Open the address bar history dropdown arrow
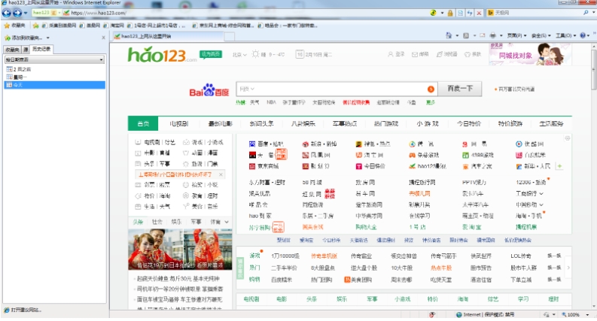 pos(442,13)
